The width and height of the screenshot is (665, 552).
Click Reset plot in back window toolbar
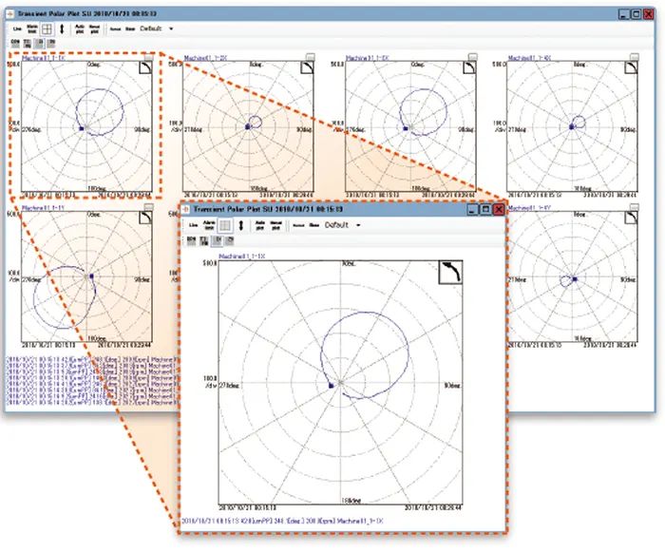tap(94, 29)
